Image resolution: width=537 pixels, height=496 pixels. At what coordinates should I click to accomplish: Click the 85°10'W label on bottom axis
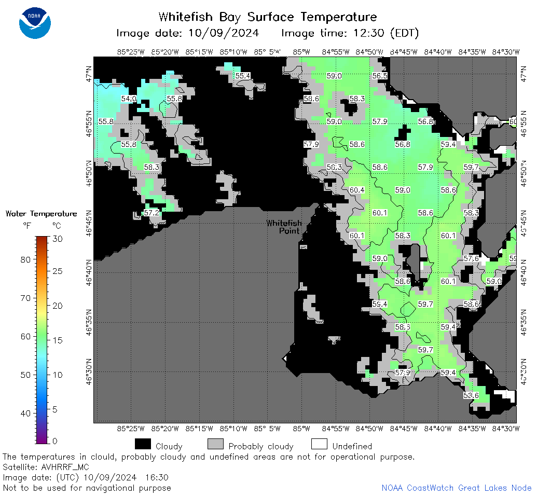click(x=233, y=429)
